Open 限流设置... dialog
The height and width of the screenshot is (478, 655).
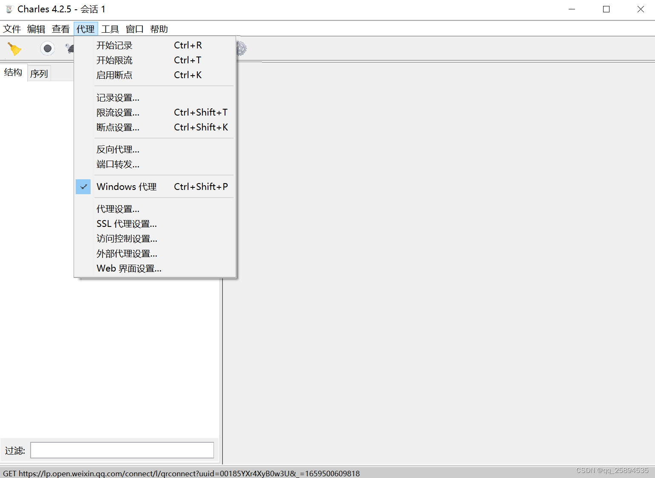click(155, 113)
